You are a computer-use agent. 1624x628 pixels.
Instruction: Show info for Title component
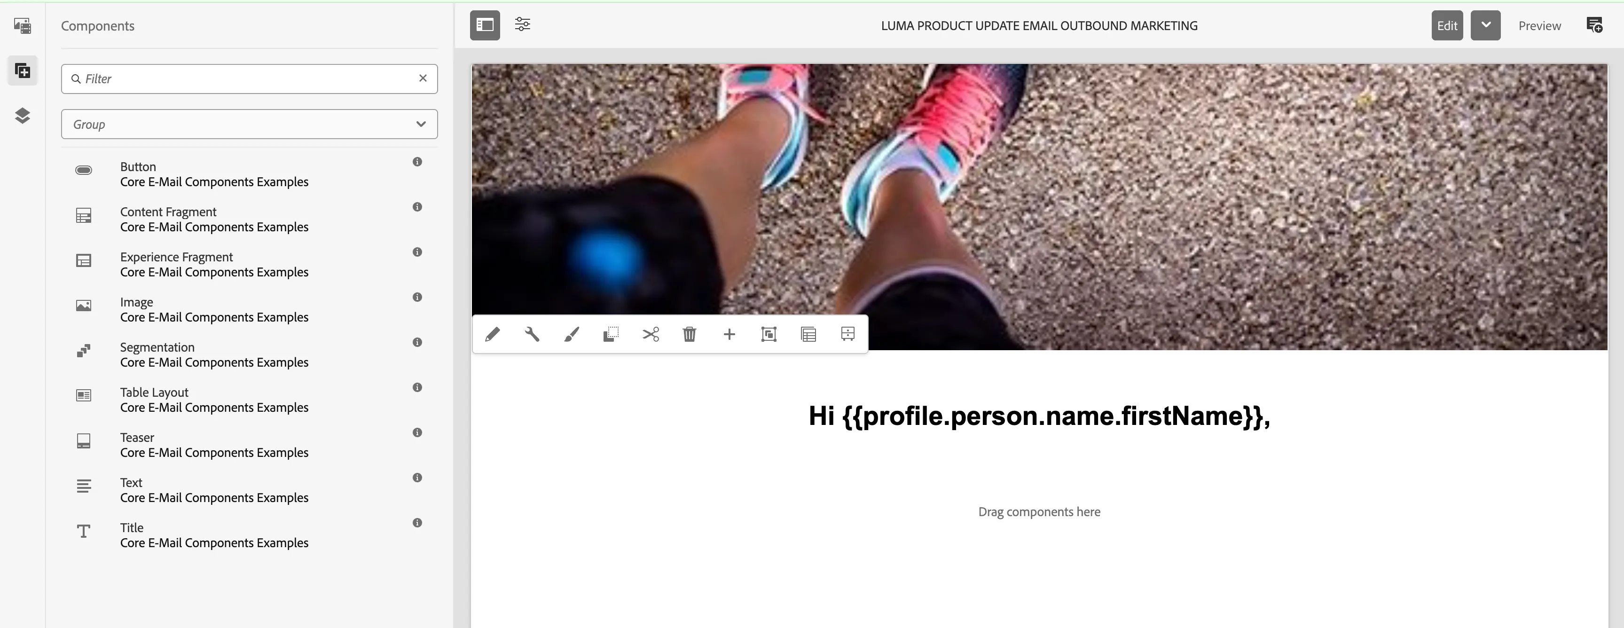(x=417, y=523)
